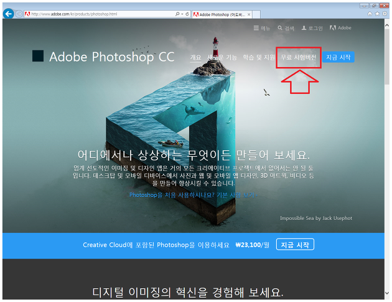This screenshot has width=392, height=302.
Task: Click the vertical scrollbar thumb
Action: (x=387, y=57)
